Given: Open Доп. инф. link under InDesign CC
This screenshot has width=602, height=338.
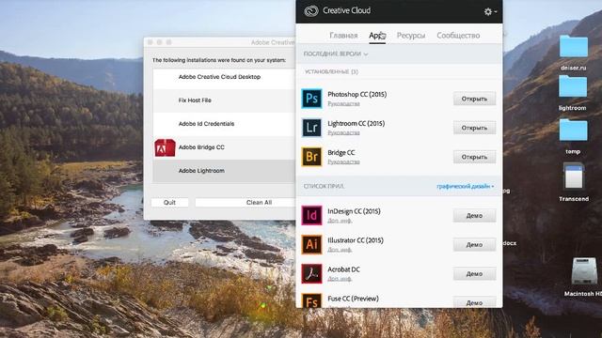Looking at the screenshot, I should [340, 221].
